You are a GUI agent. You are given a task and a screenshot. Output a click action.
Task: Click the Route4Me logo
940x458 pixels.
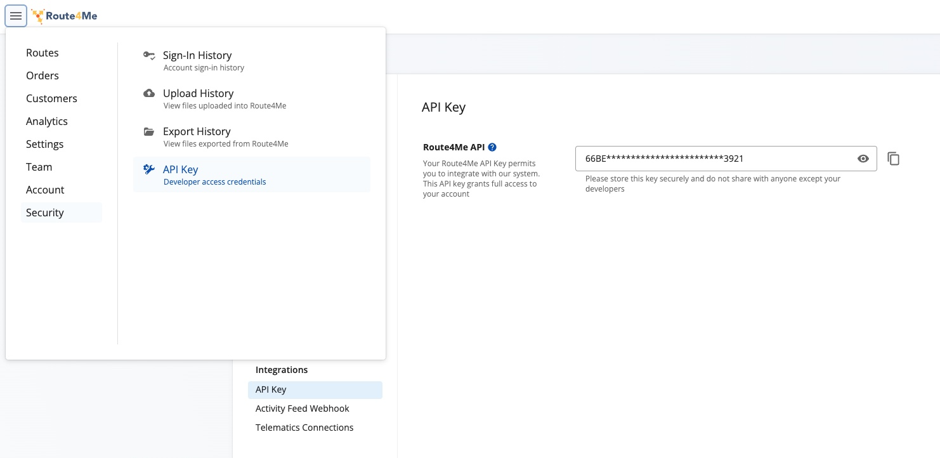(x=65, y=16)
